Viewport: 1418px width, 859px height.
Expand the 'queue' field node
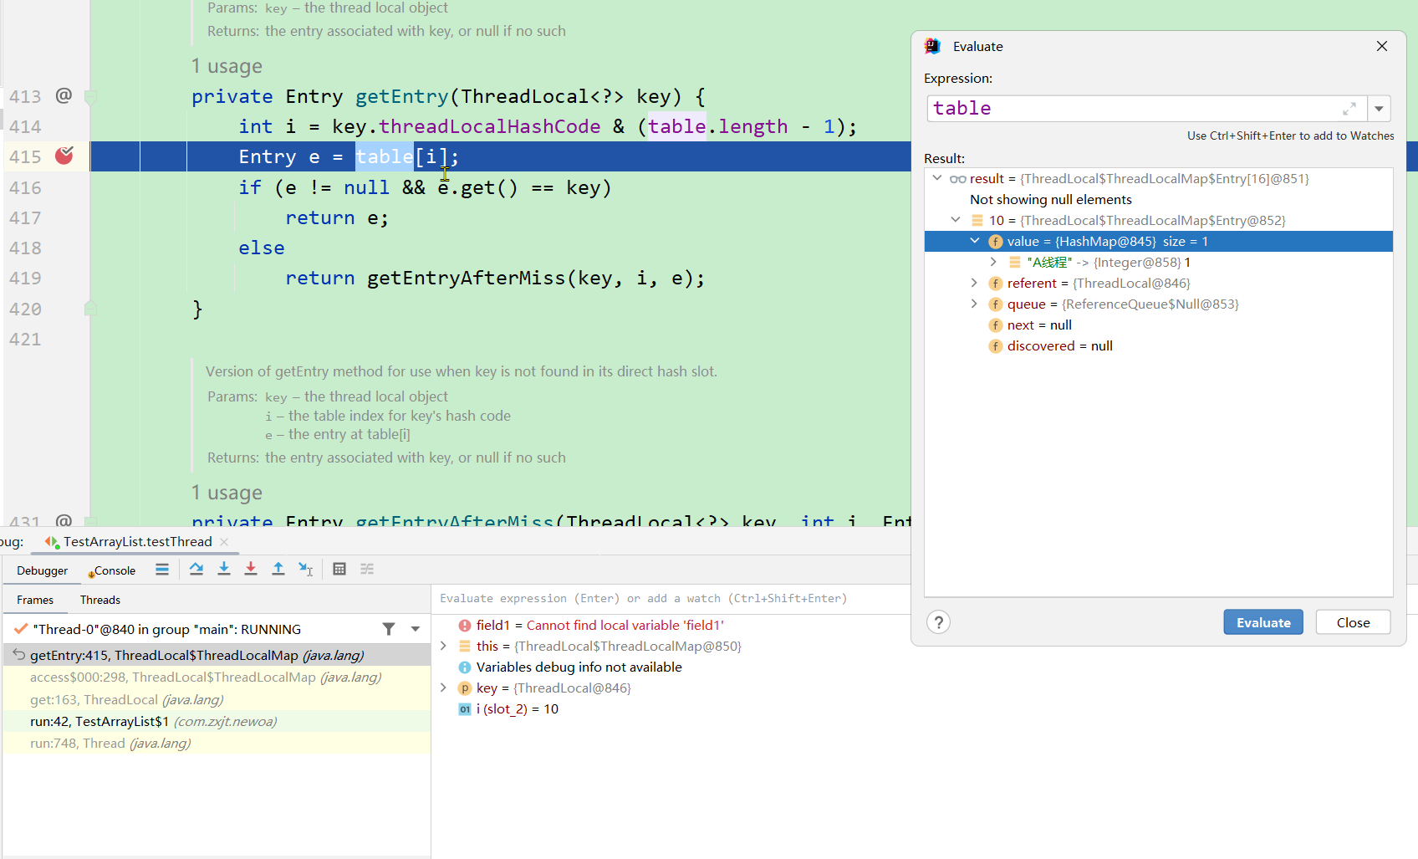click(974, 304)
